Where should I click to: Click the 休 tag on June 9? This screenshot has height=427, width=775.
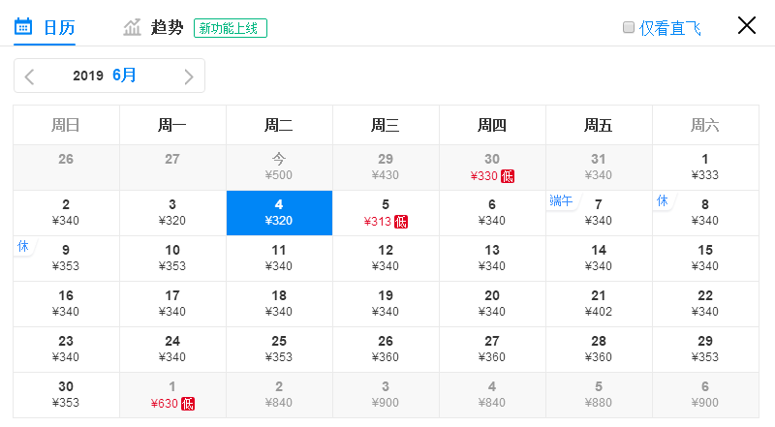(x=22, y=246)
